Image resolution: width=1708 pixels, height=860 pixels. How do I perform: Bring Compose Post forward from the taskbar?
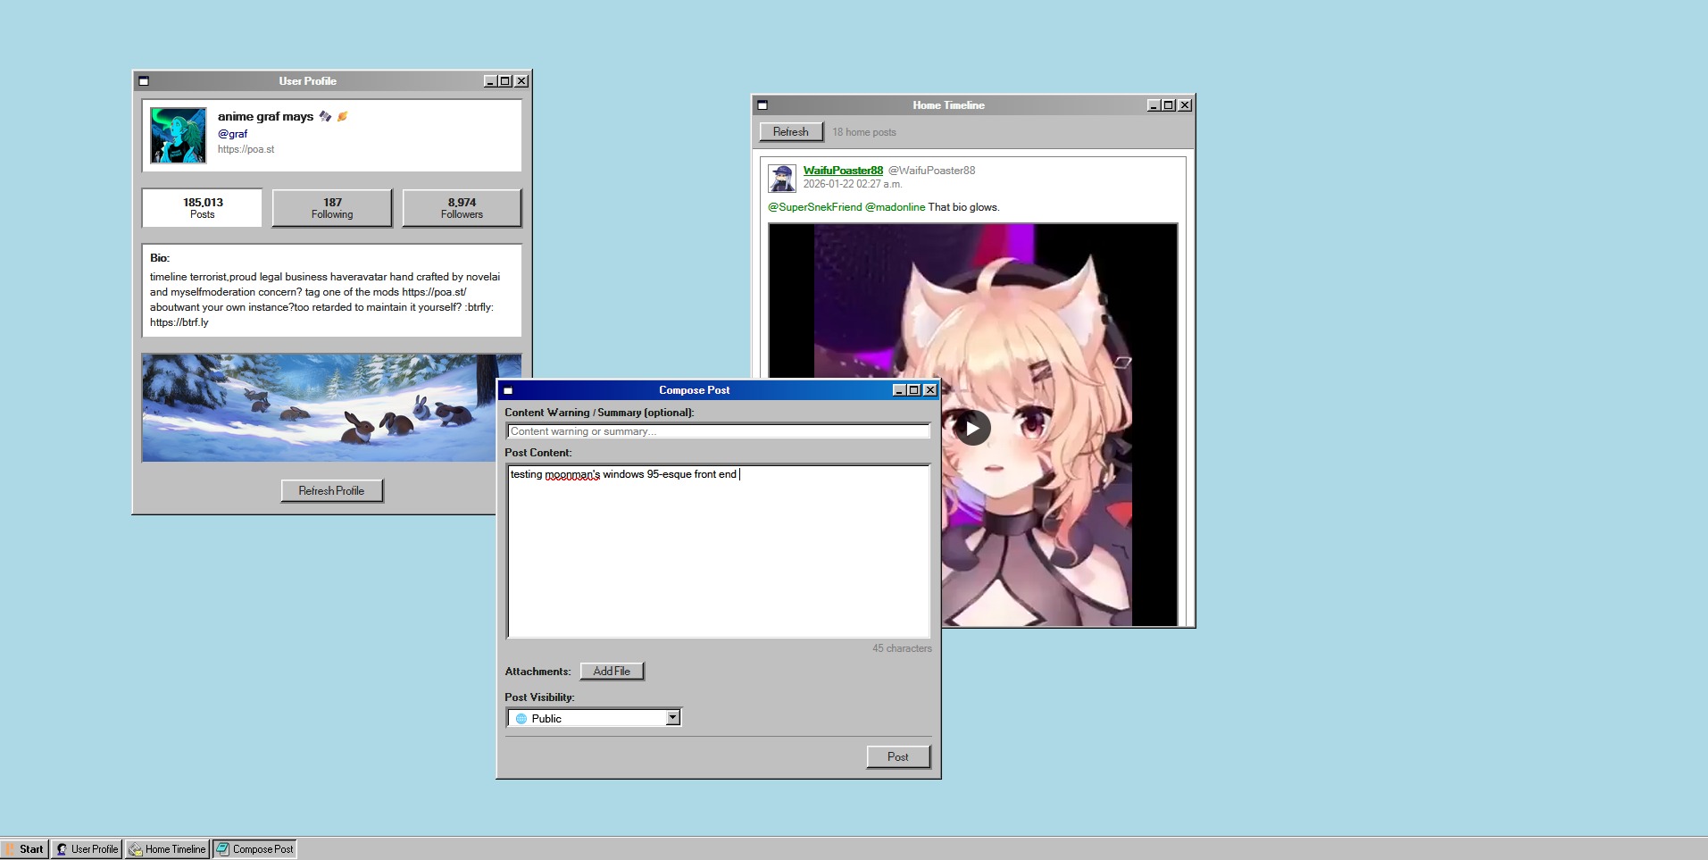254,848
